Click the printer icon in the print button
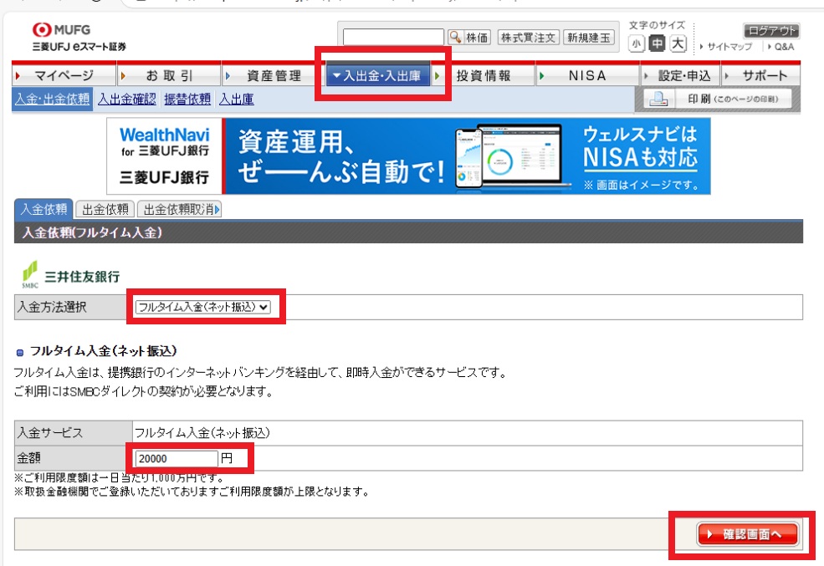 pos(659,99)
